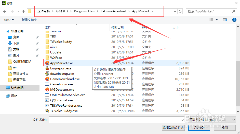Sort by 大小 column header
Viewport: 240px width, 134px height.
175,28
